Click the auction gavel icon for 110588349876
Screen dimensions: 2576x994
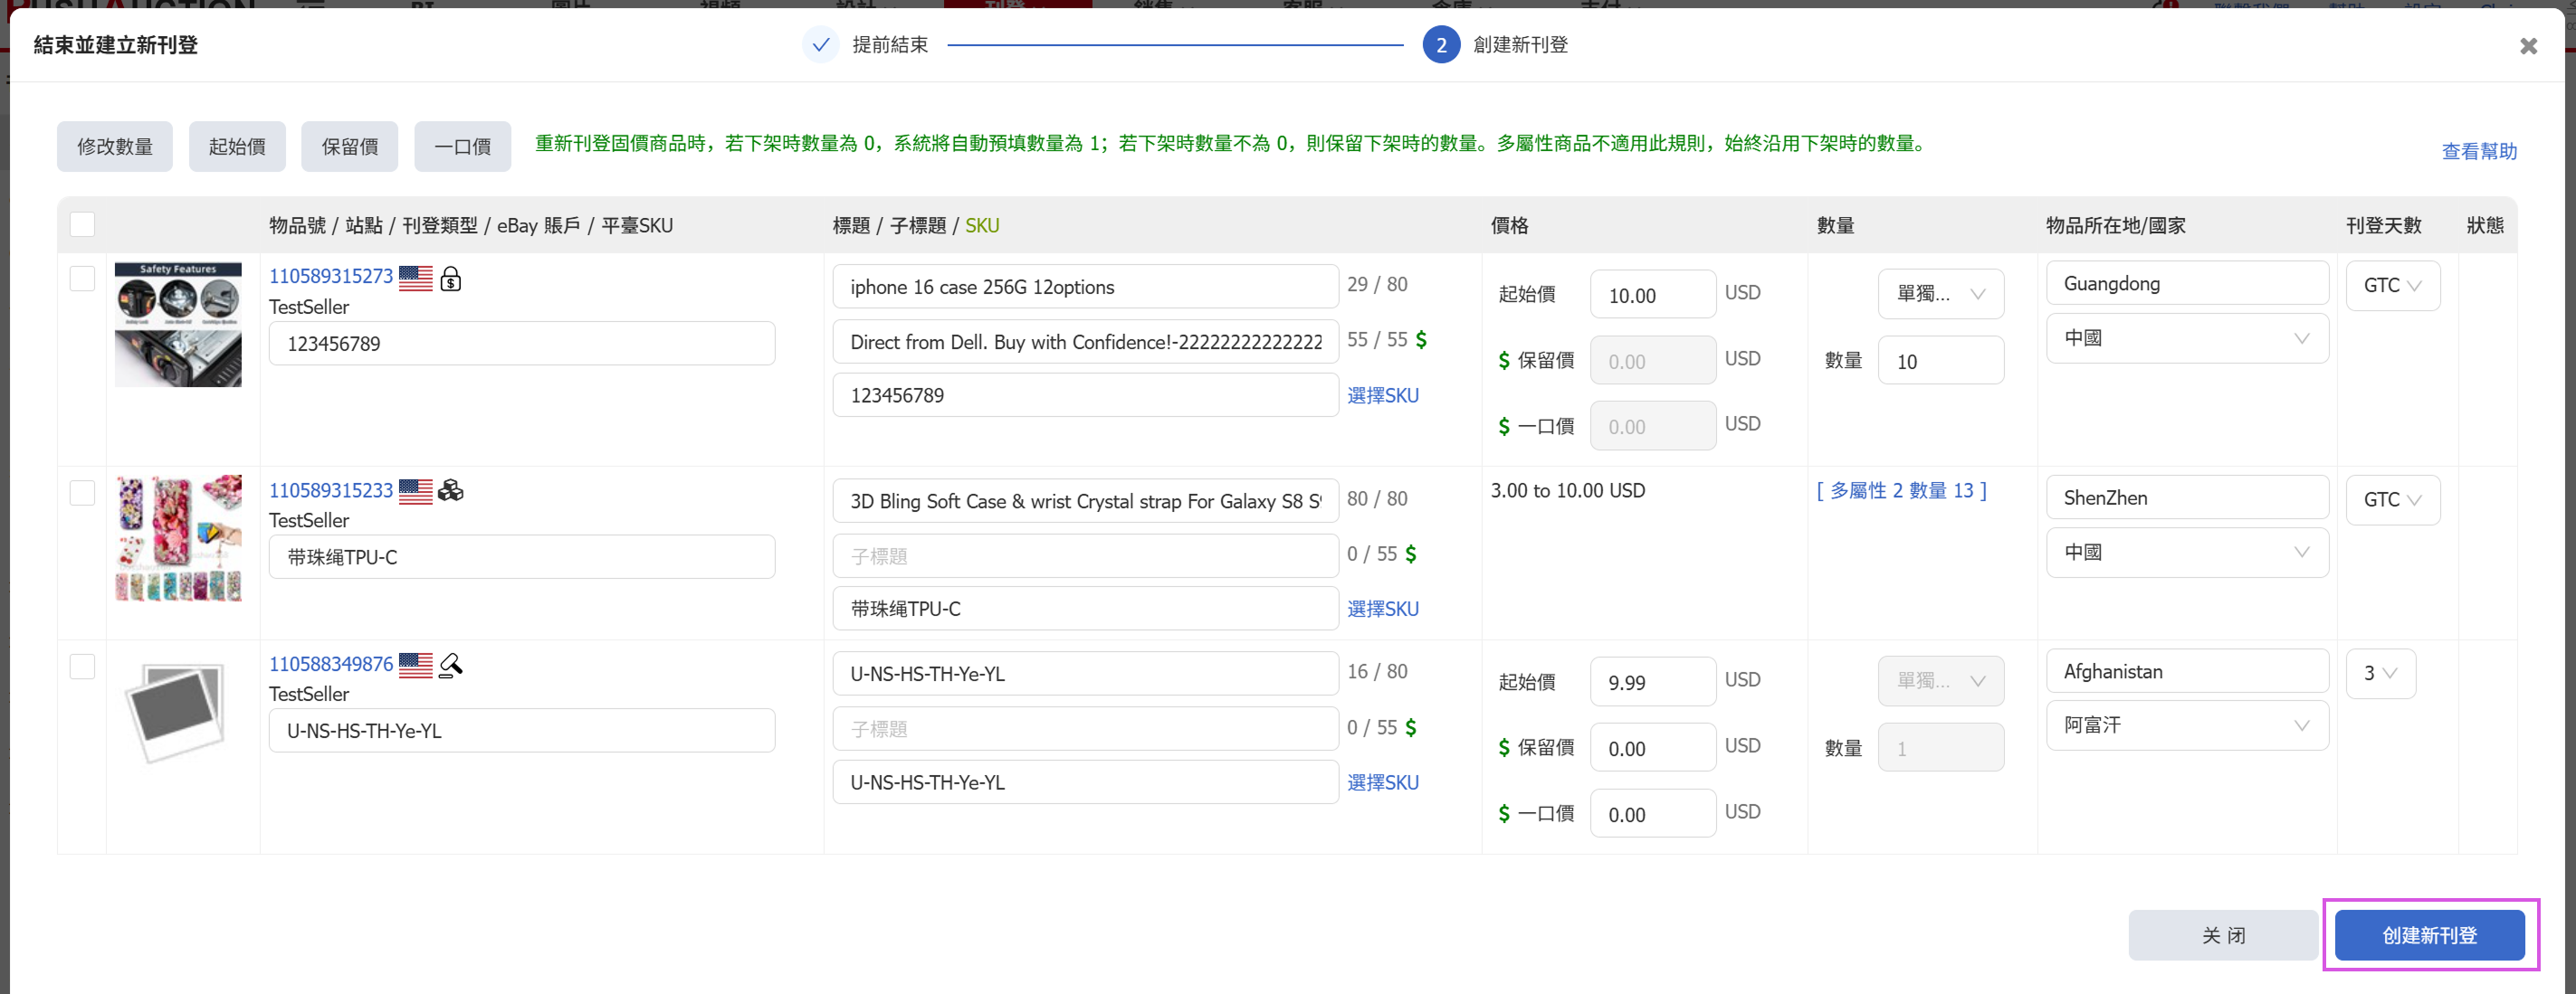[451, 665]
